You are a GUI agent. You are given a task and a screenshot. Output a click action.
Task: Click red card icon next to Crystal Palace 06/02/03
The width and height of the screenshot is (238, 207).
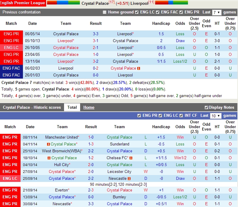click(139, 68)
